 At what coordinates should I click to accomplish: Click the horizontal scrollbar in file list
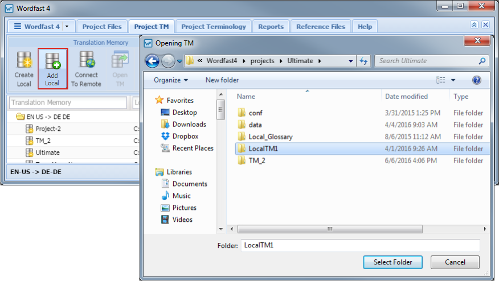(x=330, y=229)
